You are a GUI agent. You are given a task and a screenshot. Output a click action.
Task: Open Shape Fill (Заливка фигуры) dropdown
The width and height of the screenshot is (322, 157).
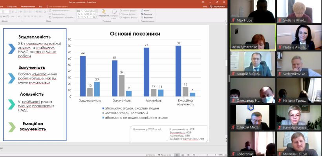coord(129,11)
